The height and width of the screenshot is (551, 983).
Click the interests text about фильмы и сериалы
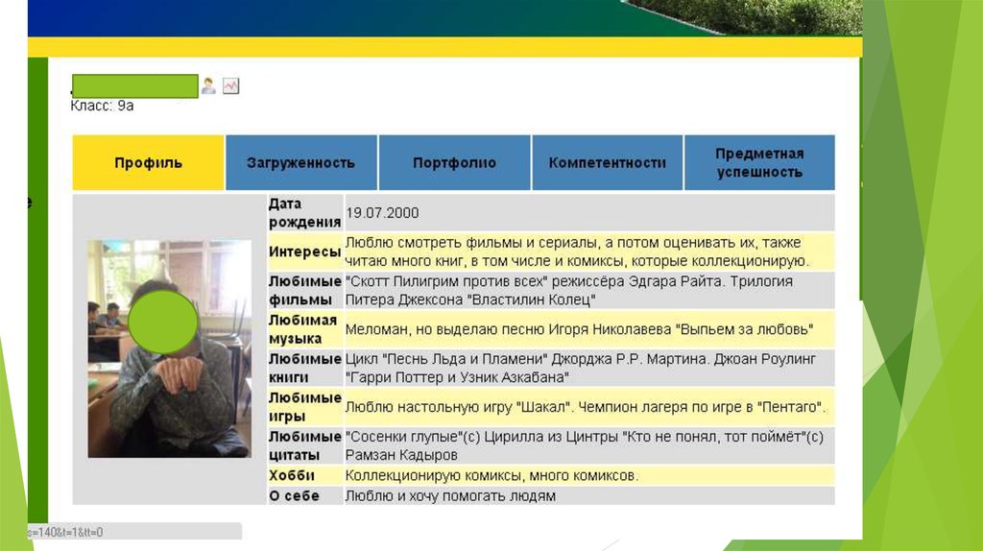tap(577, 252)
